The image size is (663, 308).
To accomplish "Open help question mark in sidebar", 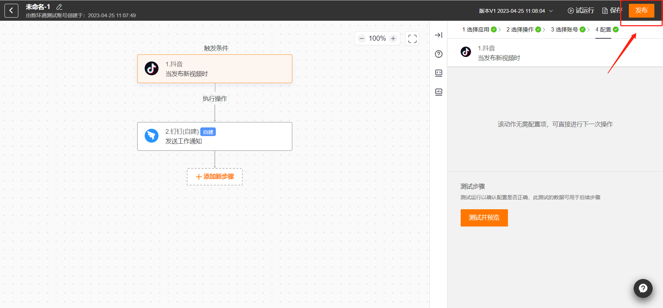I will point(439,54).
